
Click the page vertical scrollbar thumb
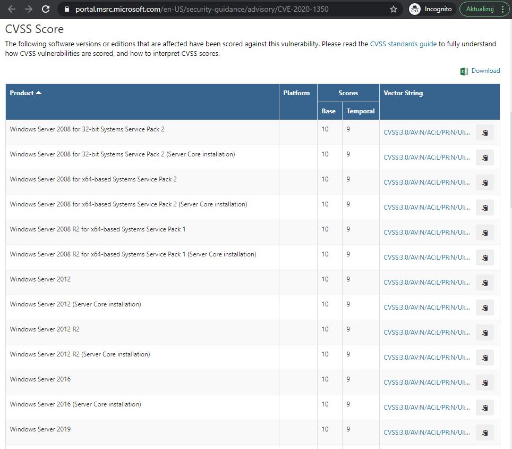tap(510, 160)
